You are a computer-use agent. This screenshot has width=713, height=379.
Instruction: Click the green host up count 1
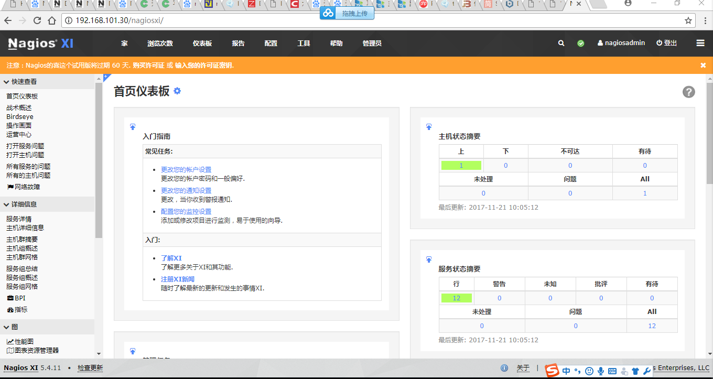tap(461, 166)
